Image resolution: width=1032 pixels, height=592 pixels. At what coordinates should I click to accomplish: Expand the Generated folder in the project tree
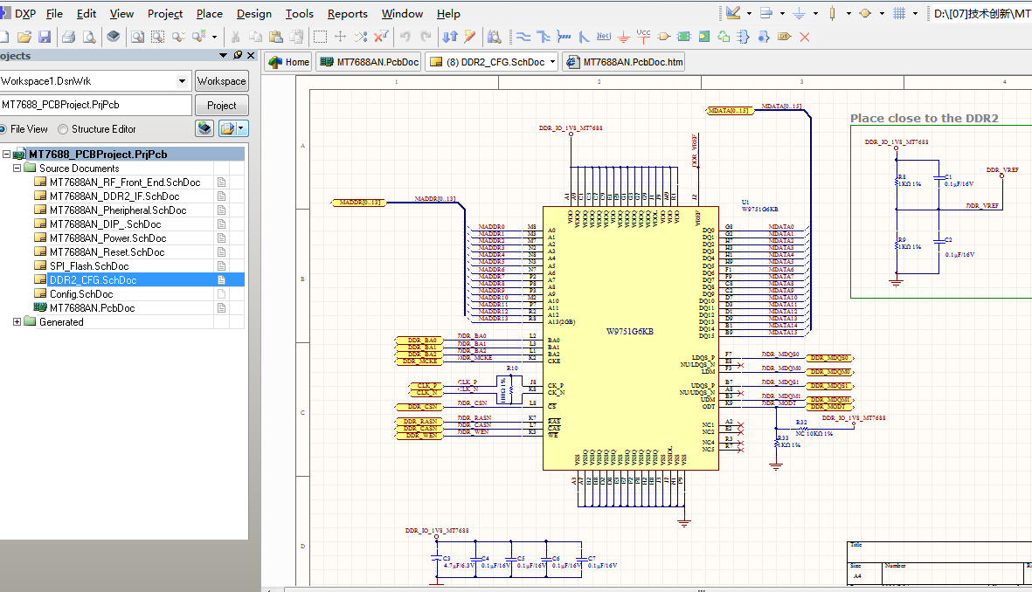pos(17,321)
